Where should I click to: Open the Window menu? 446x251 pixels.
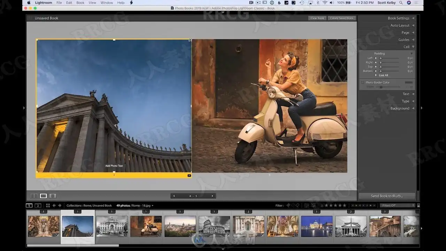click(107, 3)
